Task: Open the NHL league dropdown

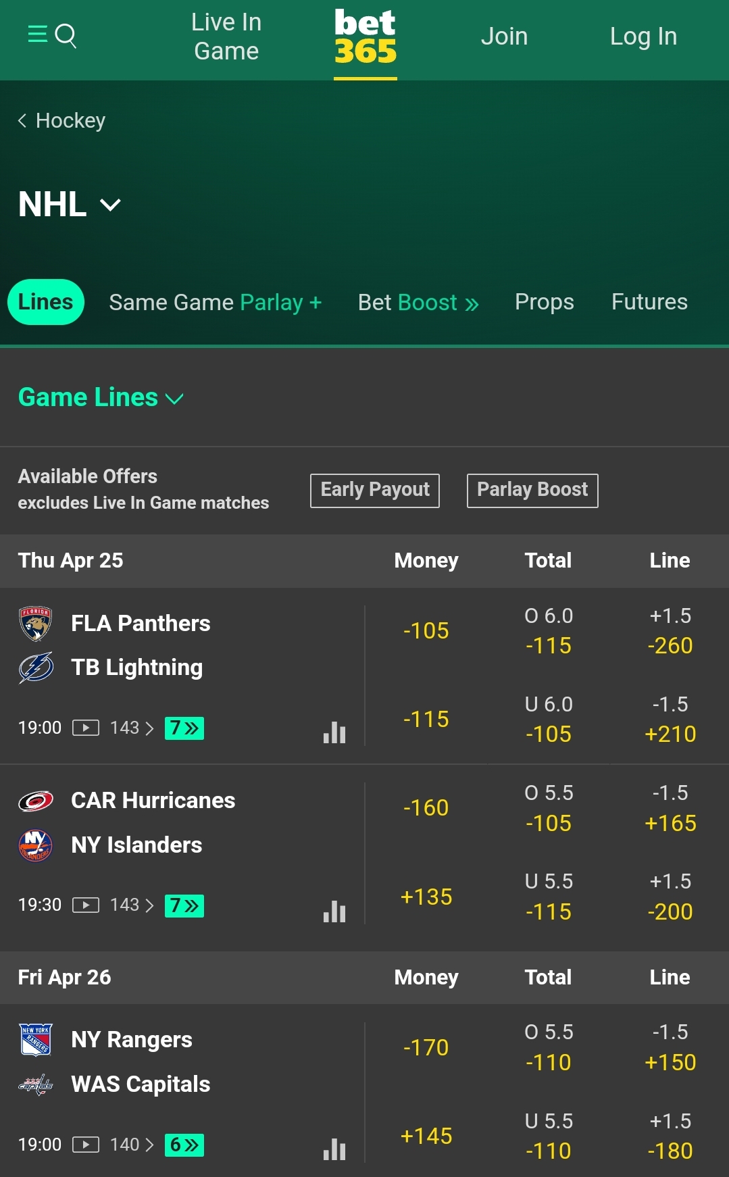Action: pos(68,205)
